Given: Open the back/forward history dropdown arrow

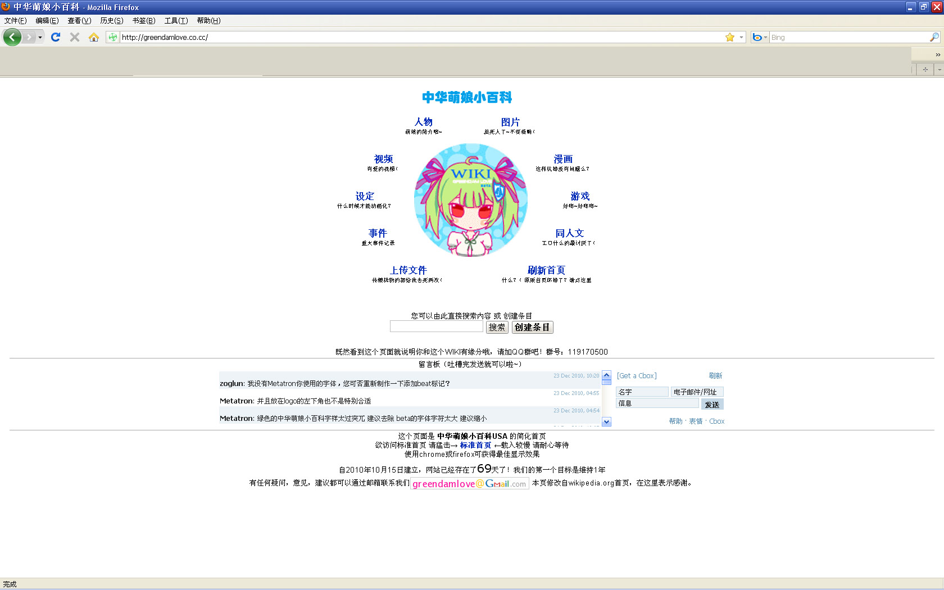Looking at the screenshot, I should point(40,37).
